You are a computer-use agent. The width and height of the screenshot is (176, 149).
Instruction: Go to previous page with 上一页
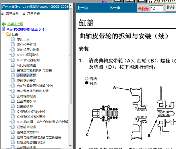pos(82,8)
